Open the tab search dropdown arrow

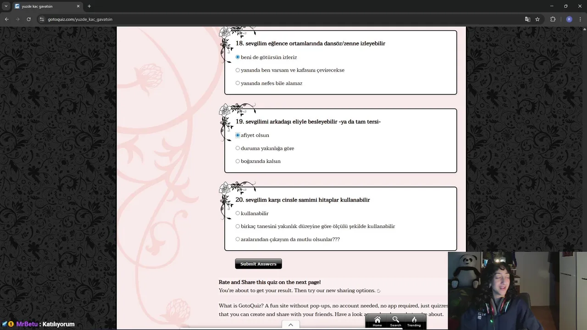(x=6, y=6)
